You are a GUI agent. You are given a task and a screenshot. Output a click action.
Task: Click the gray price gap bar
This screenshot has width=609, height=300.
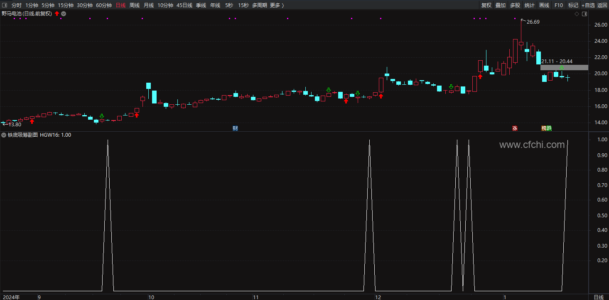click(564, 67)
